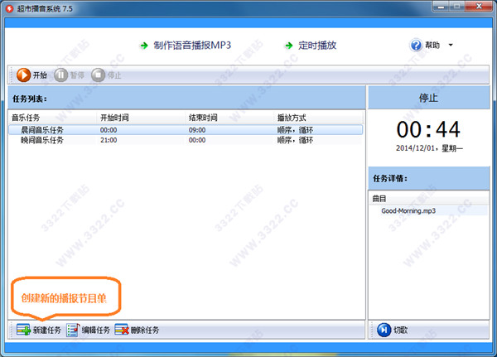Click the 09:00 end time cell
The image size is (497, 357).
[197, 130]
